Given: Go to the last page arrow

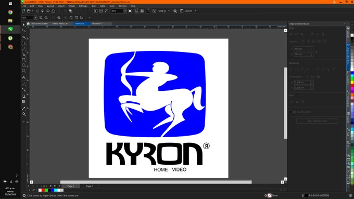Looking at the screenshot, I should click(x=55, y=186).
